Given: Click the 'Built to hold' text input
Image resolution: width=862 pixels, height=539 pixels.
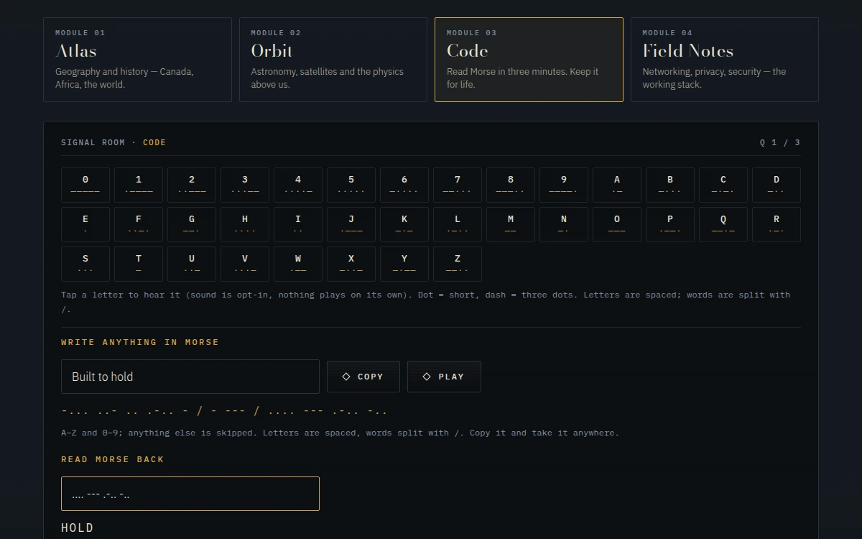Looking at the screenshot, I should [190, 377].
